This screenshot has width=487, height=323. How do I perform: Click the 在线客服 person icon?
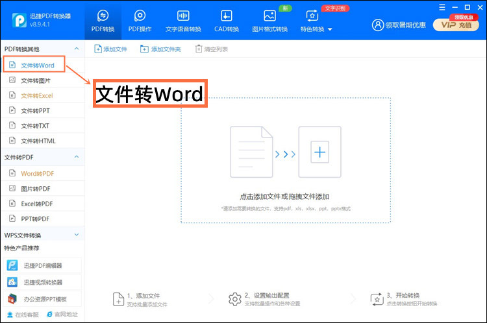[10, 315]
